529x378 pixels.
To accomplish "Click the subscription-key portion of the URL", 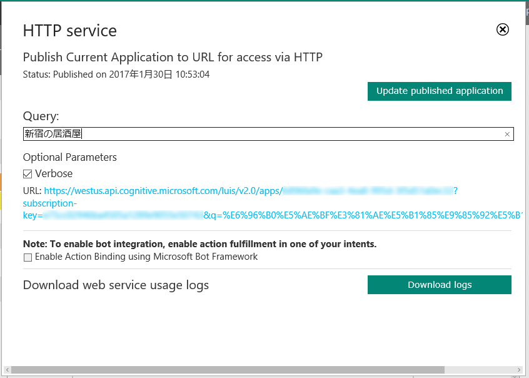I will (x=49, y=203).
